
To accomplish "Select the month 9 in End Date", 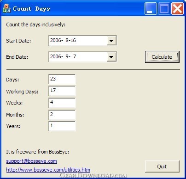I will 67,56.
